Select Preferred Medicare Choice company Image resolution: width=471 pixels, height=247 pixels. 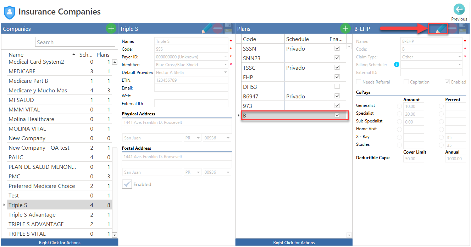pos(60,186)
